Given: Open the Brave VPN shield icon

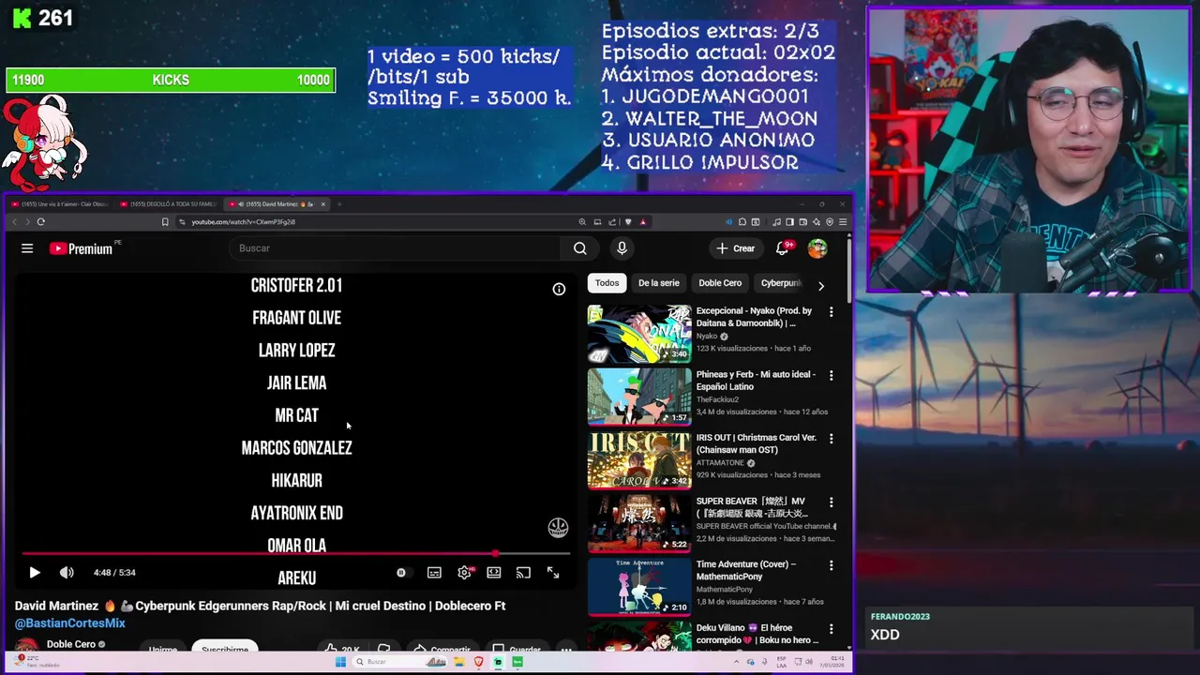Looking at the screenshot, I should coord(830,222).
